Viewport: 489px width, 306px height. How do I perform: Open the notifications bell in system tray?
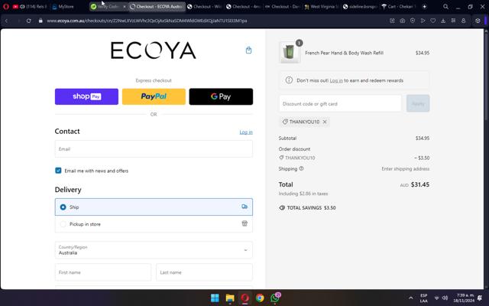tap(480, 298)
